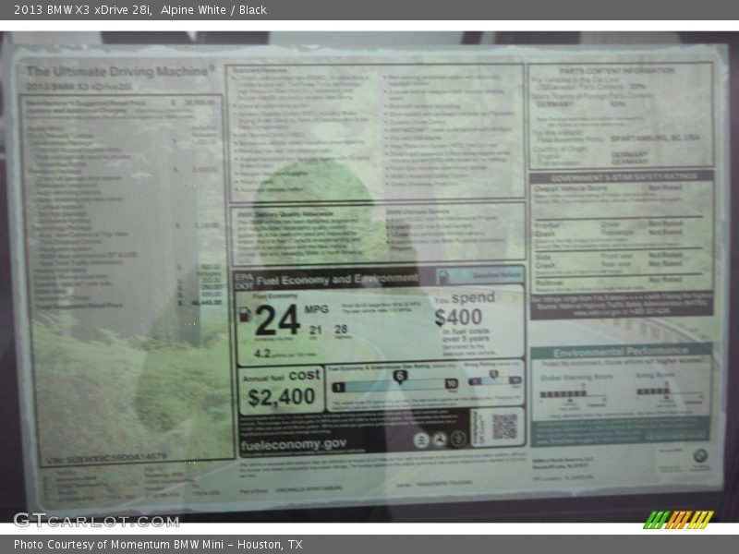Click the QR code on the EPA label
This screenshot has height=554, width=739.
(504, 427)
